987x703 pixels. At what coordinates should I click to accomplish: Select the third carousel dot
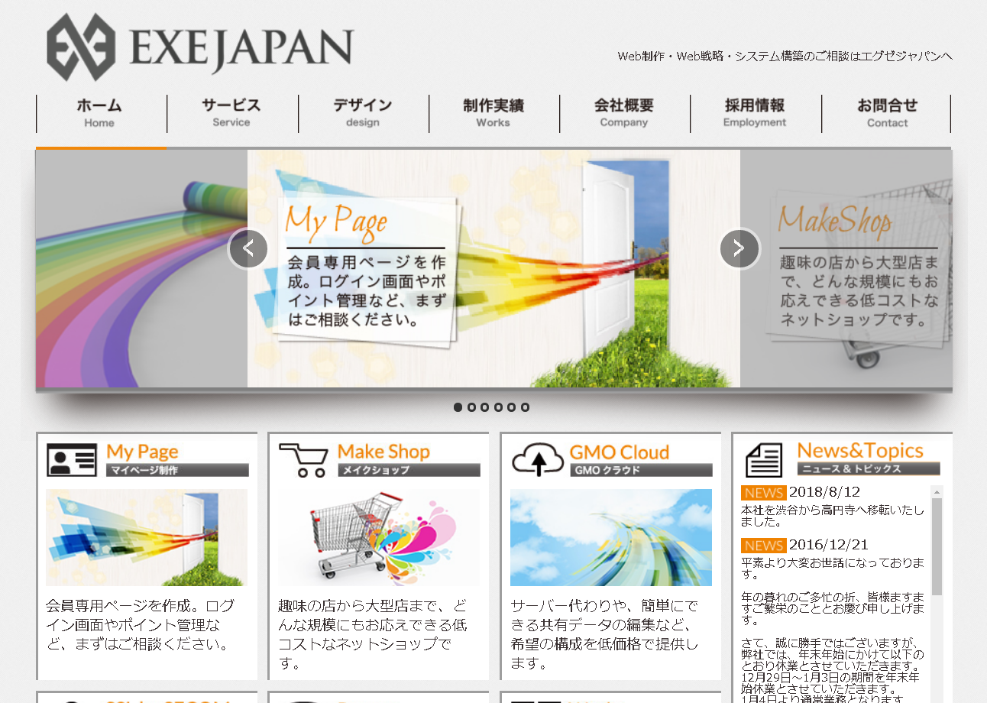(485, 407)
